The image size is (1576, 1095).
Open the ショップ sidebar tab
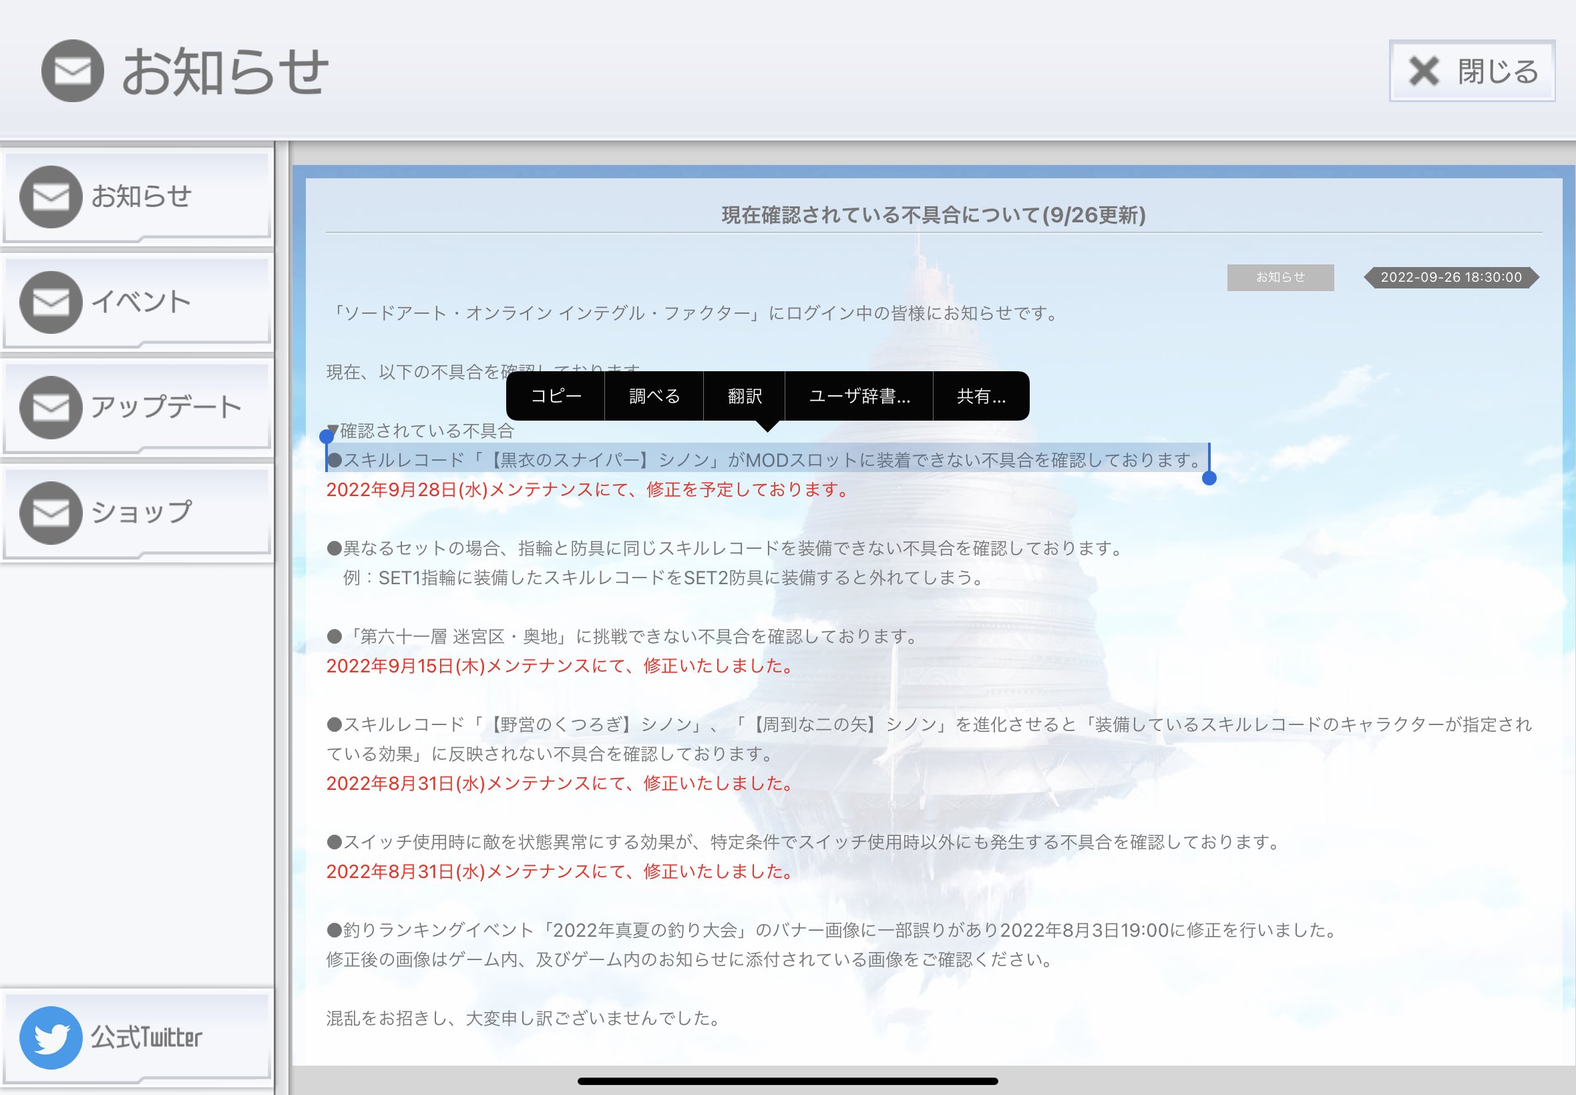(x=137, y=513)
